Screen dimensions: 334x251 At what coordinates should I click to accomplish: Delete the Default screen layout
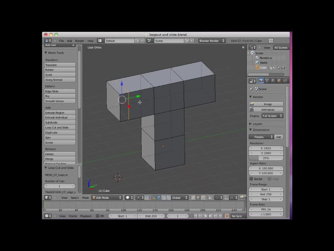point(142,41)
